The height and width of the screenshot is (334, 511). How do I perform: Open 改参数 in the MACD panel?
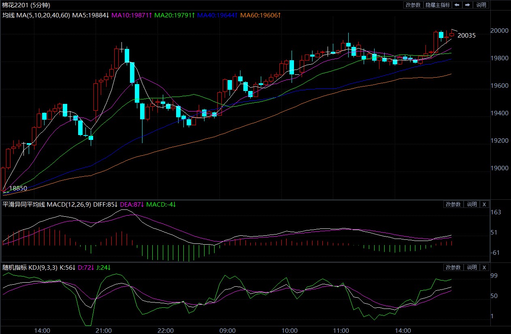click(453, 204)
